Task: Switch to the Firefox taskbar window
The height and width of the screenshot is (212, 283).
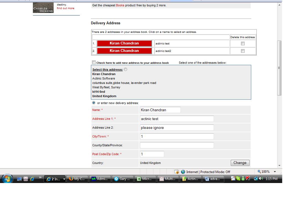Action: [78, 179]
